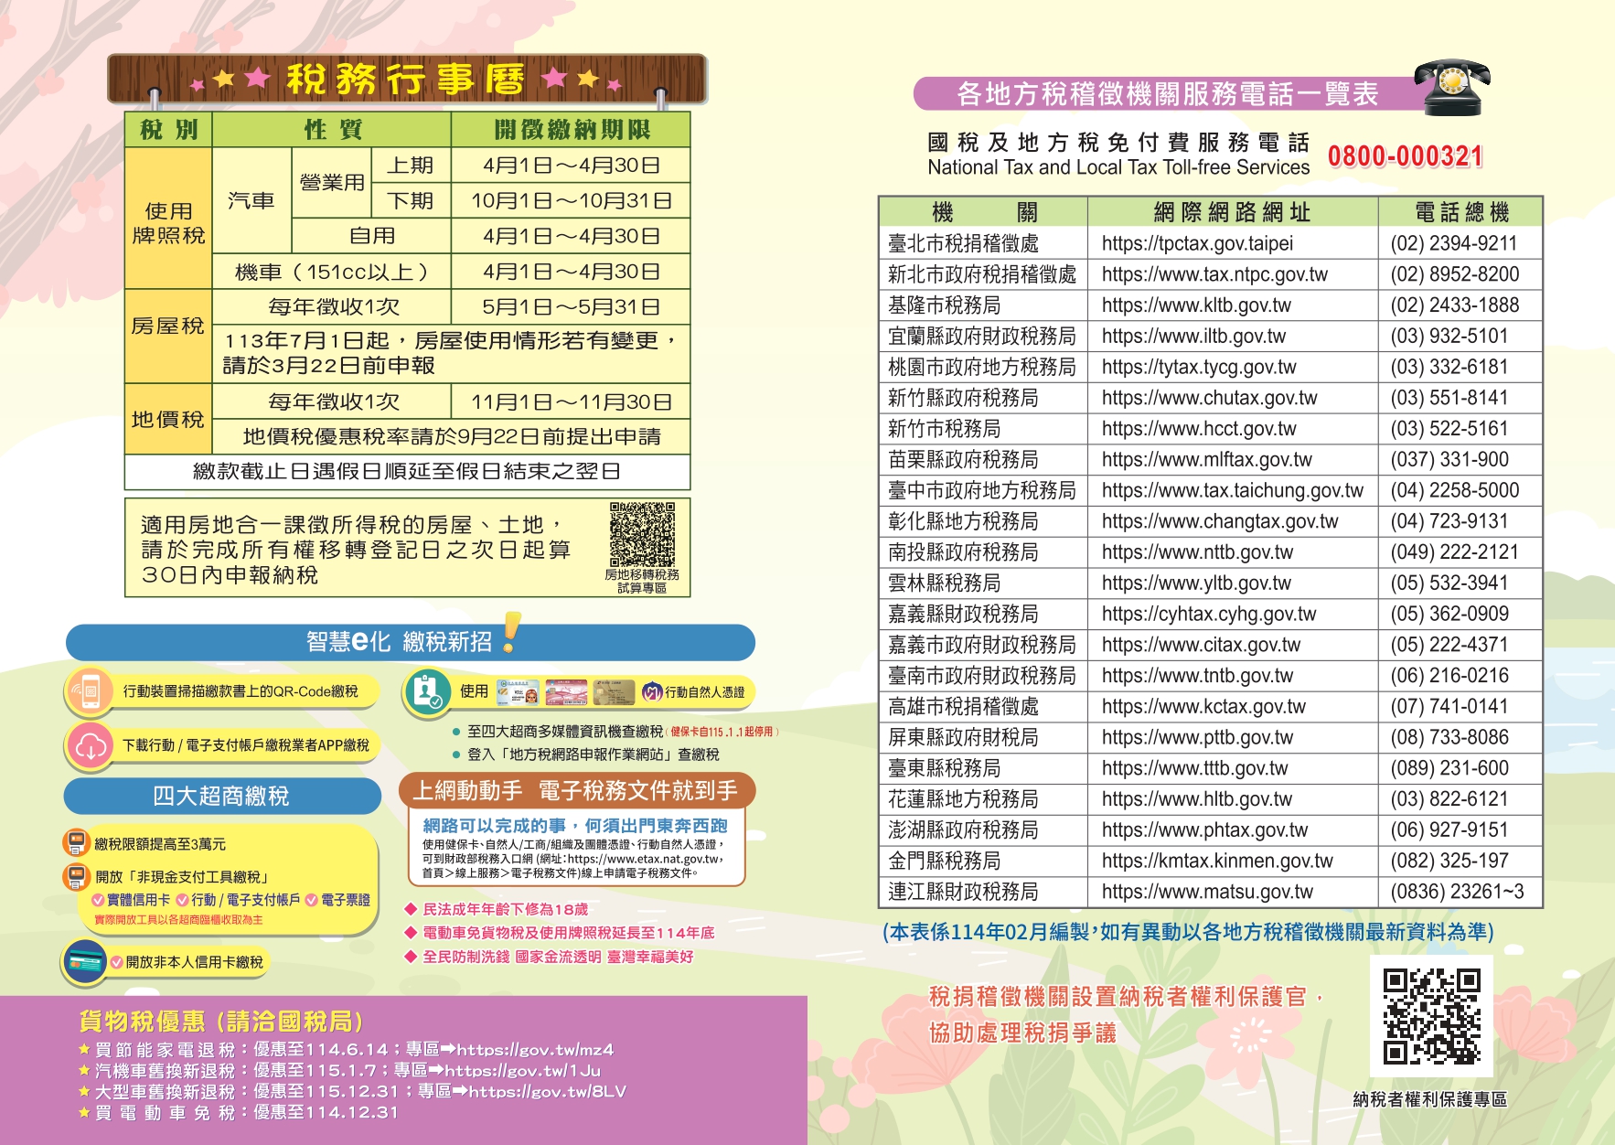The image size is (1615, 1145).
Task: Click the 地價稅 period 11月1日～11月30日
Action: click(x=571, y=402)
